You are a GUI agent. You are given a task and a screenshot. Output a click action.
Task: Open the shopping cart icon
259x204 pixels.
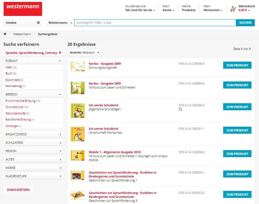point(233,9)
